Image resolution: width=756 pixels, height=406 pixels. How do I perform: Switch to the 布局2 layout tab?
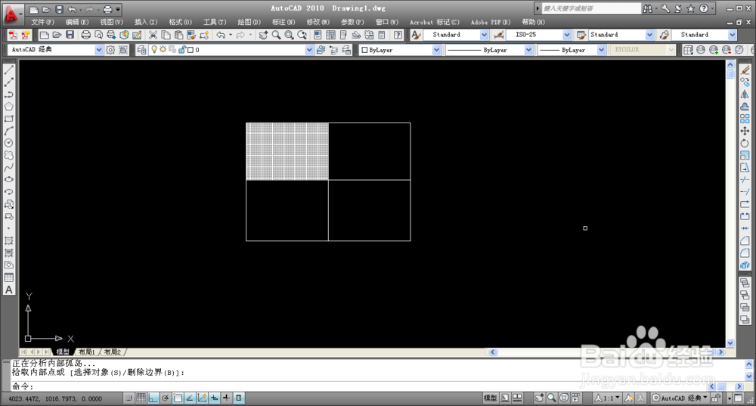tap(113, 352)
